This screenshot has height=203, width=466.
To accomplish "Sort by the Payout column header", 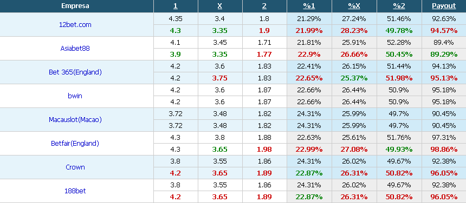I will tap(444, 6).
